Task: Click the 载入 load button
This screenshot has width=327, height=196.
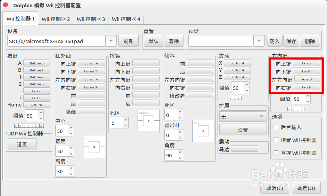Action: 275,41
